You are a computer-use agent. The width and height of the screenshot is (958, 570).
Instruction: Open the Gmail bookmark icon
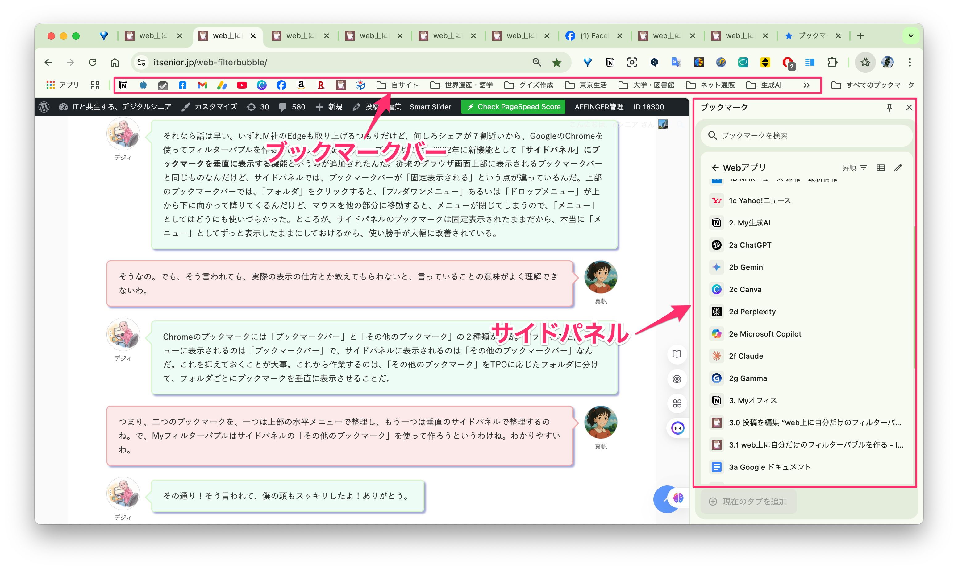202,85
